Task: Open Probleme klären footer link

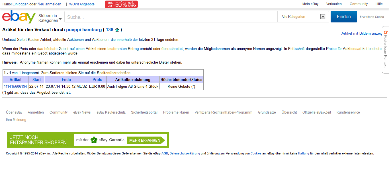Action: coord(176,112)
